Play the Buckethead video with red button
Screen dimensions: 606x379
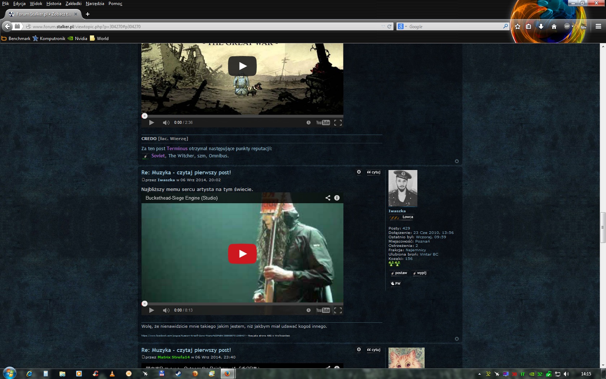tap(242, 254)
